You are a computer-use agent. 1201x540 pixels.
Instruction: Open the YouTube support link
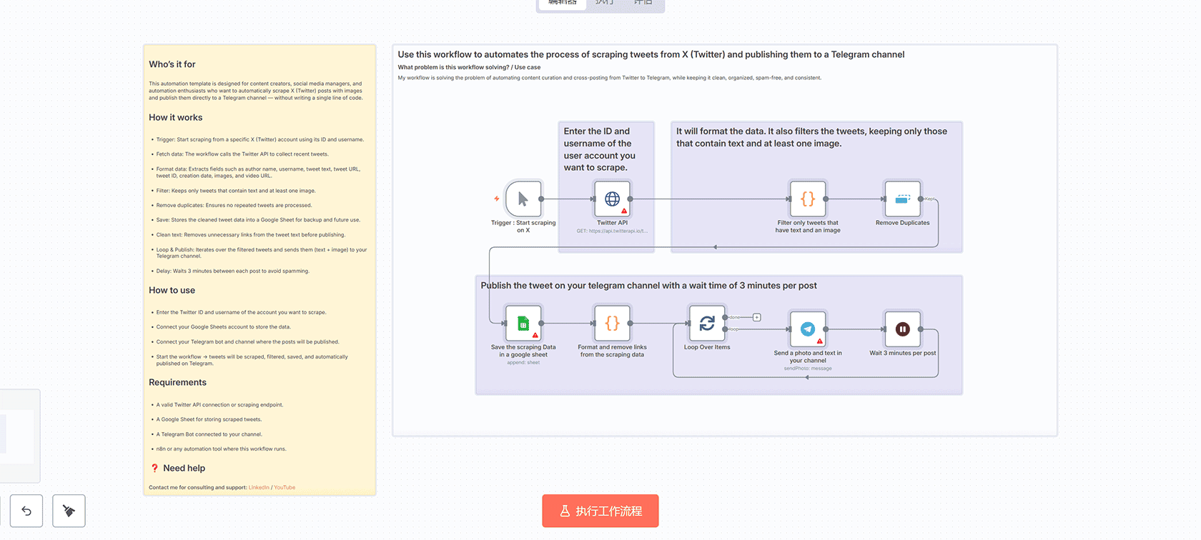285,488
